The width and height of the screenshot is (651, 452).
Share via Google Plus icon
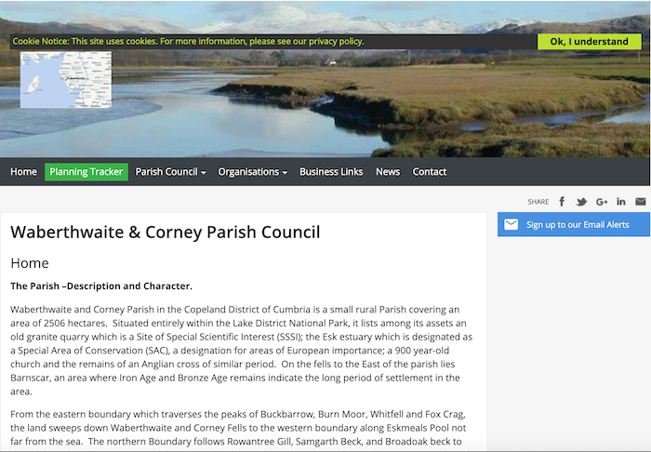[x=602, y=202]
